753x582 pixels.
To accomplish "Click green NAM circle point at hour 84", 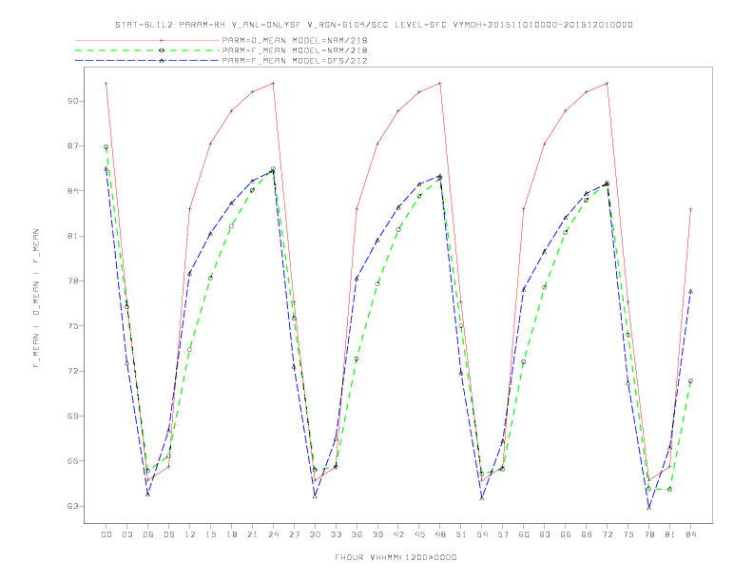I will [690, 380].
